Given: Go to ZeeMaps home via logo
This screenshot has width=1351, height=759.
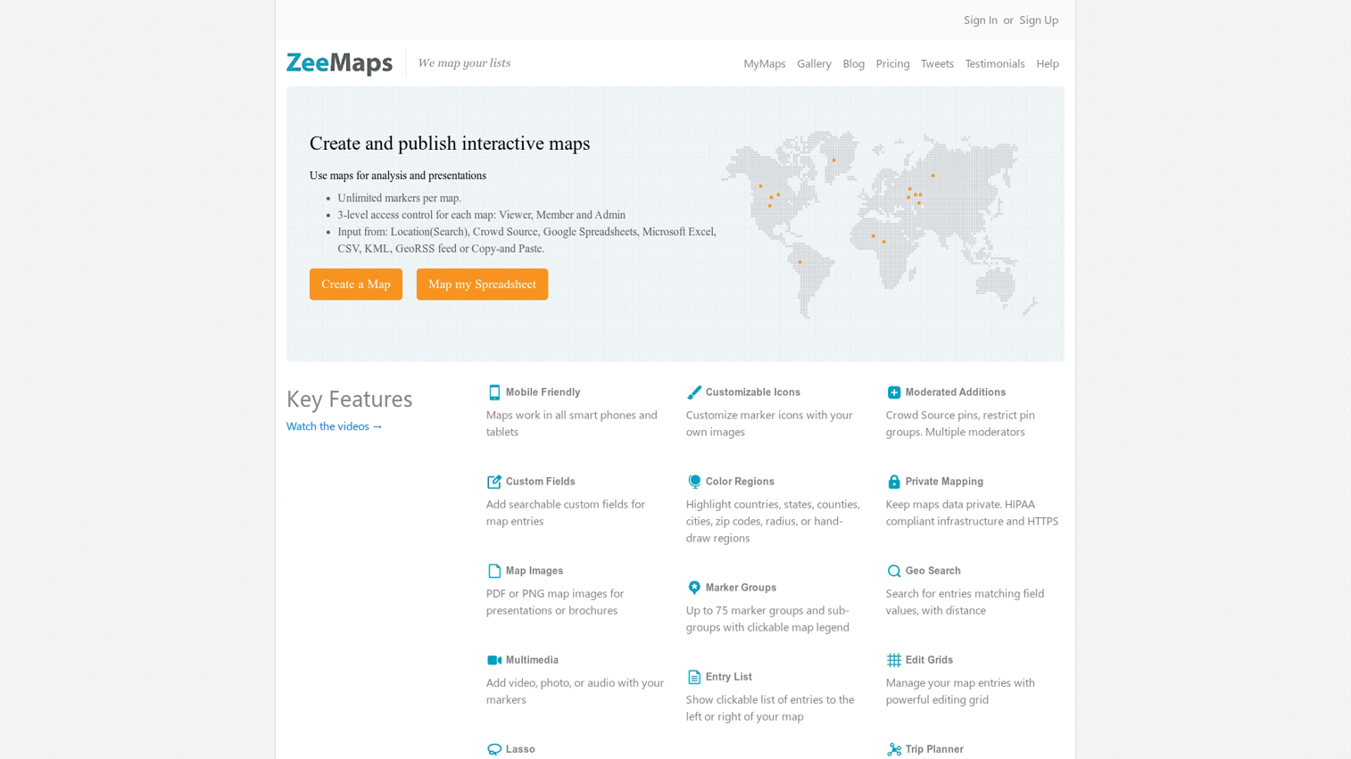Looking at the screenshot, I should tap(340, 62).
